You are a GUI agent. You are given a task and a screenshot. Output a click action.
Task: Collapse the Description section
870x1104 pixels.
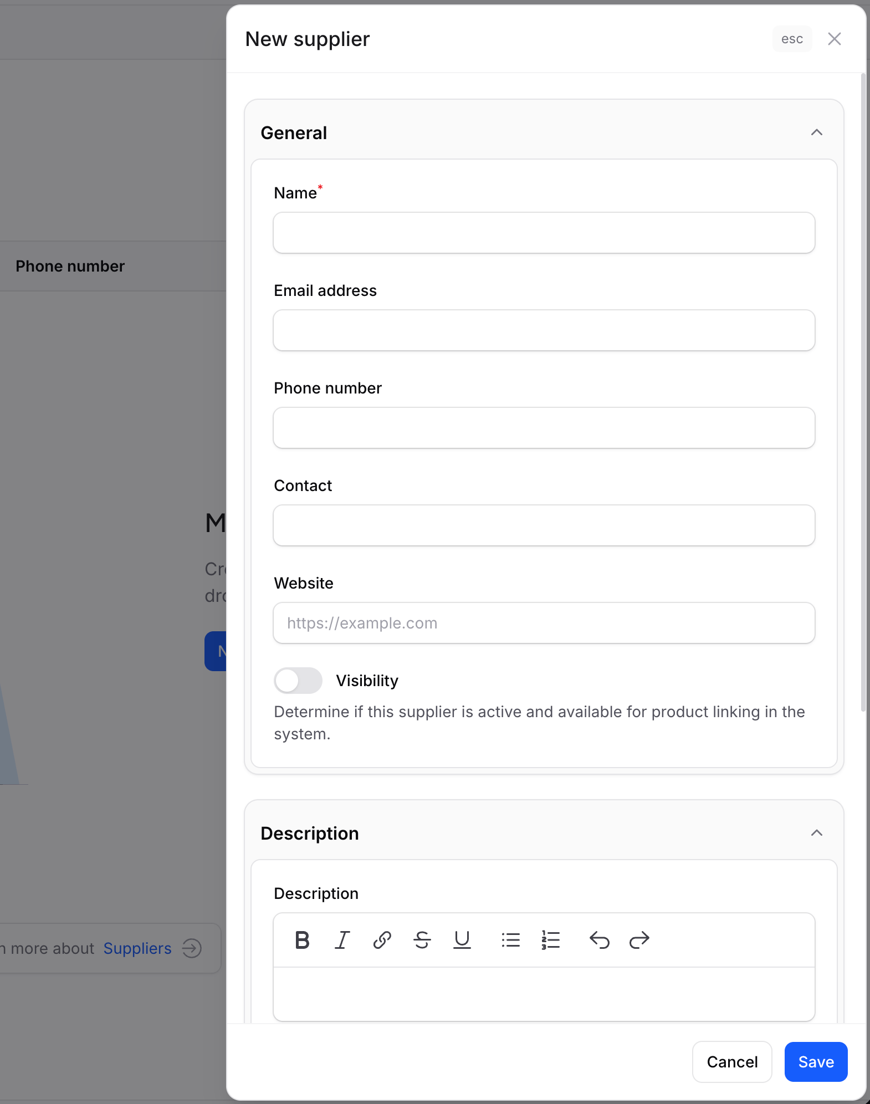coord(816,833)
